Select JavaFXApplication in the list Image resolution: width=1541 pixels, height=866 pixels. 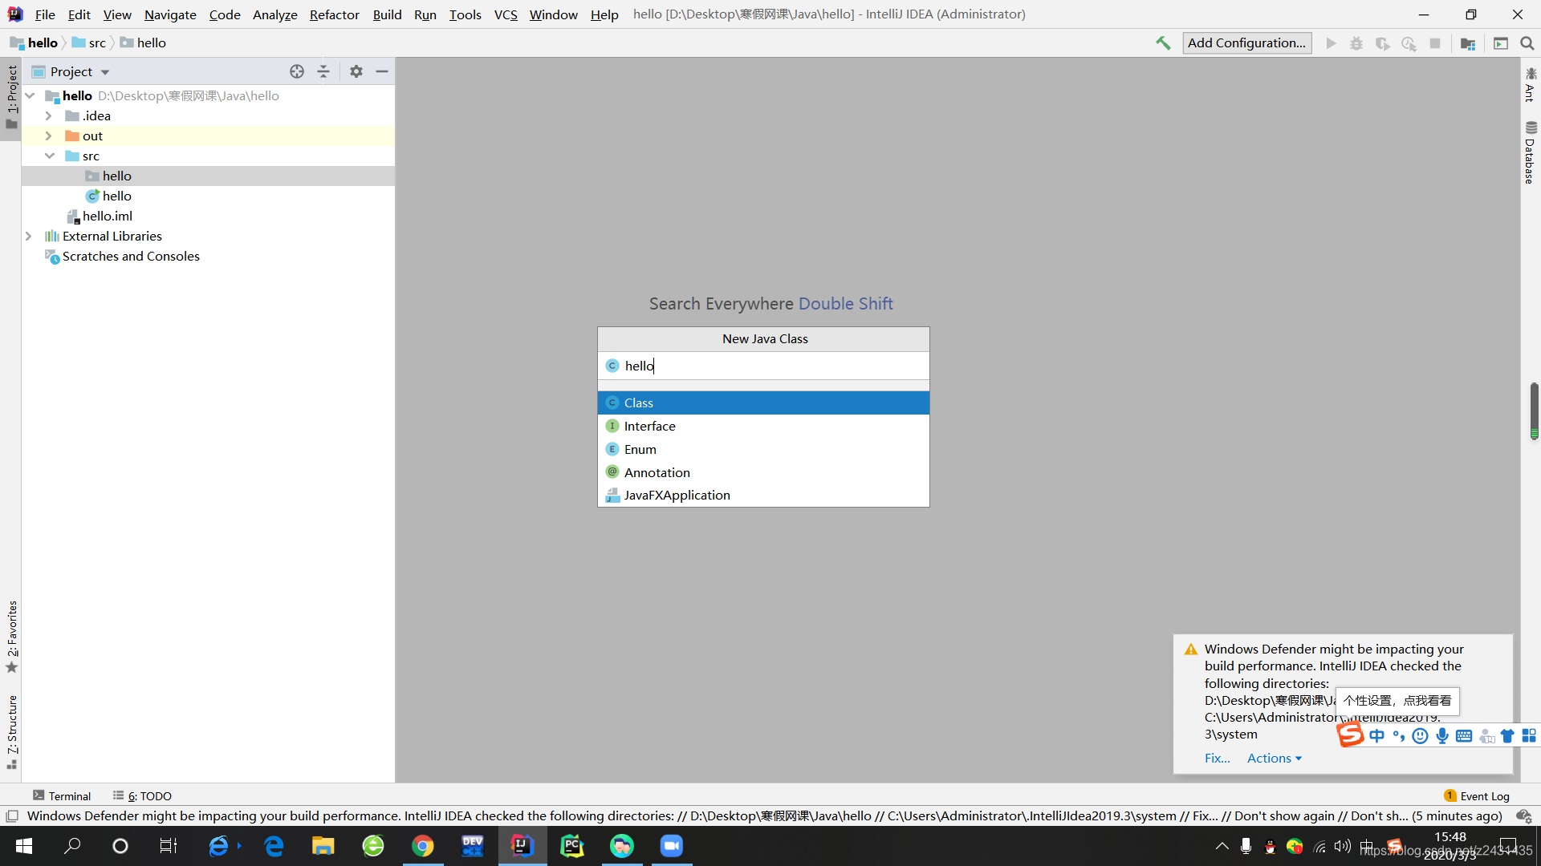(763, 496)
